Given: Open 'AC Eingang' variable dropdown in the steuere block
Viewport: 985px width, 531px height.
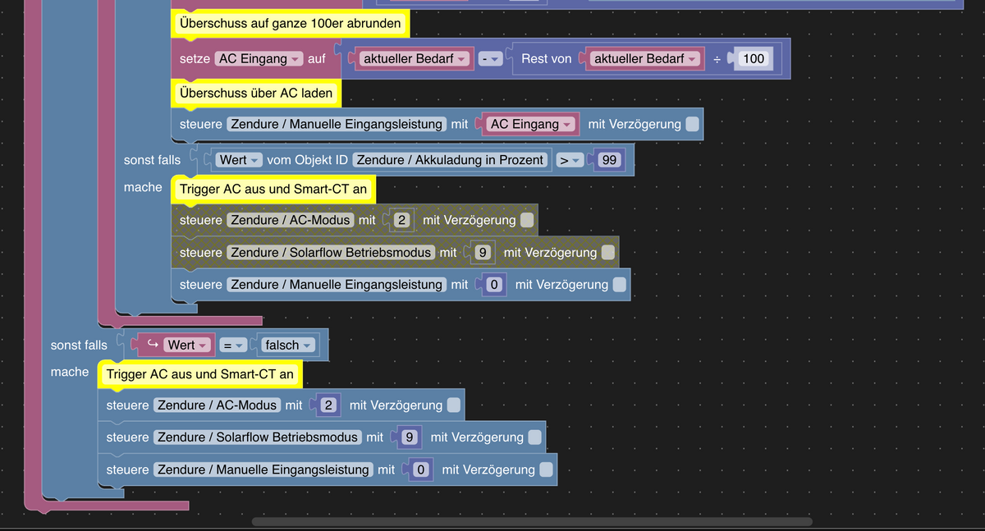Looking at the screenshot, I should coord(529,124).
